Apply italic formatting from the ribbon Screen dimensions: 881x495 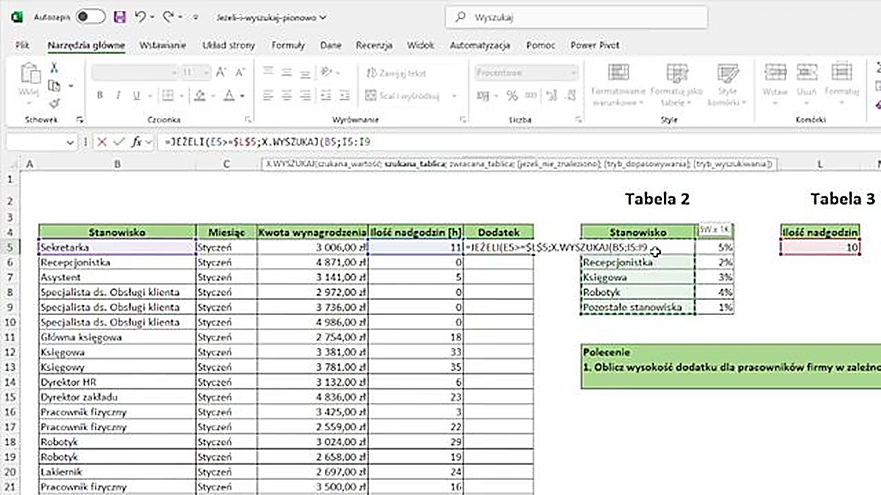(x=118, y=96)
